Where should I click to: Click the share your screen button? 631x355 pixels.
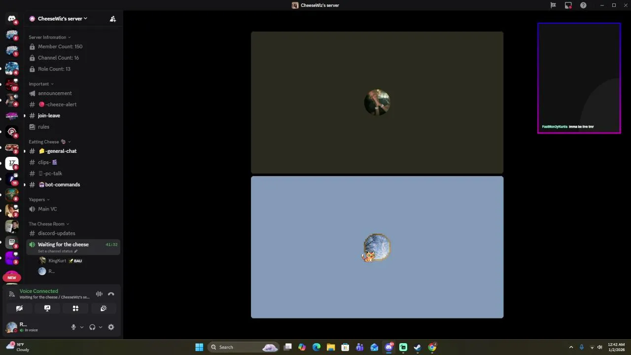tap(47, 308)
